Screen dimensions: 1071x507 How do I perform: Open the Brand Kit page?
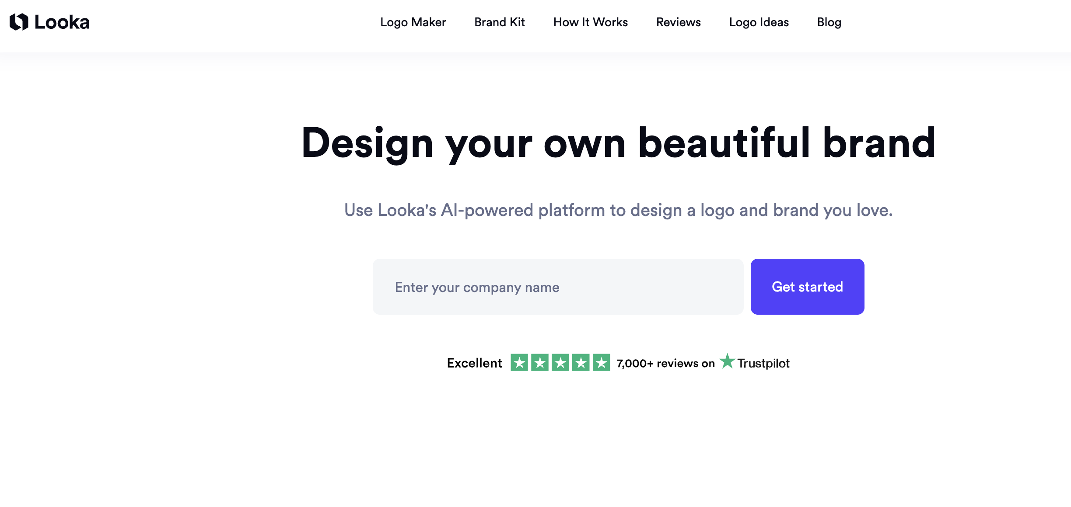(x=500, y=22)
